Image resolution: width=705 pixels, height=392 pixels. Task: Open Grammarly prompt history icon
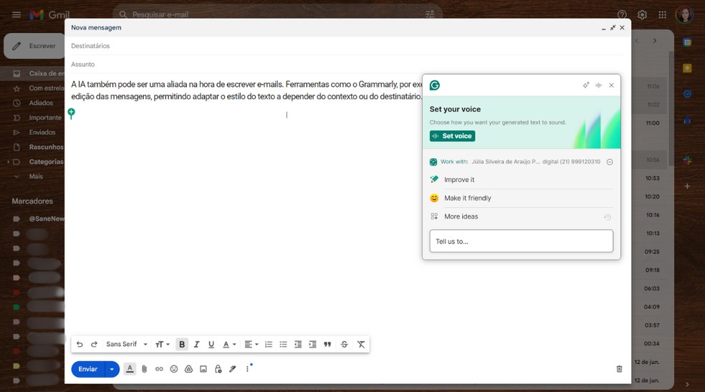608,217
